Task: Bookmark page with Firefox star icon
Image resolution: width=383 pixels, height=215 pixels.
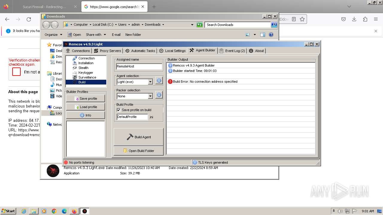Action: point(302,19)
